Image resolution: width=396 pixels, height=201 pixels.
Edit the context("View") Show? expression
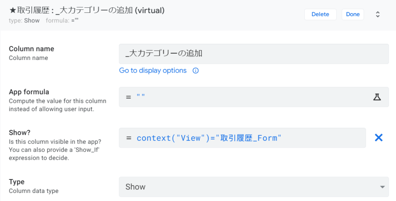click(x=242, y=138)
